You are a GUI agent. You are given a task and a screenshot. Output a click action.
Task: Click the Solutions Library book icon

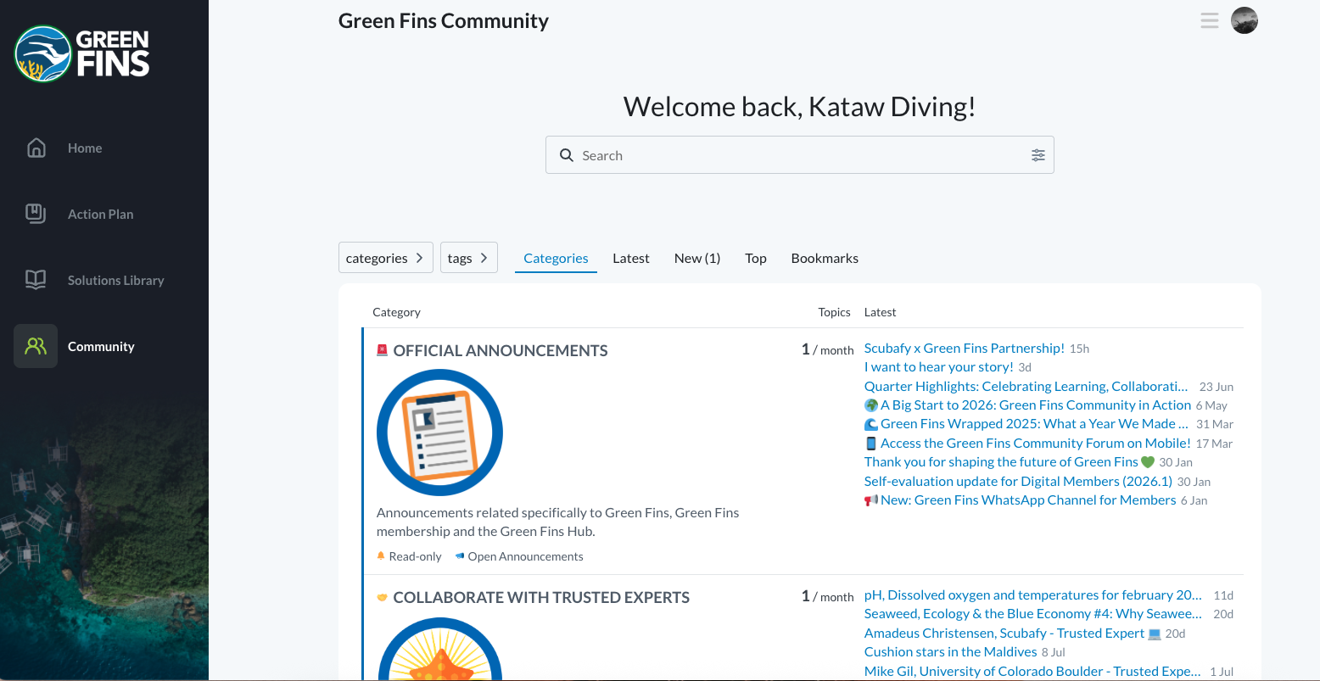(x=36, y=280)
